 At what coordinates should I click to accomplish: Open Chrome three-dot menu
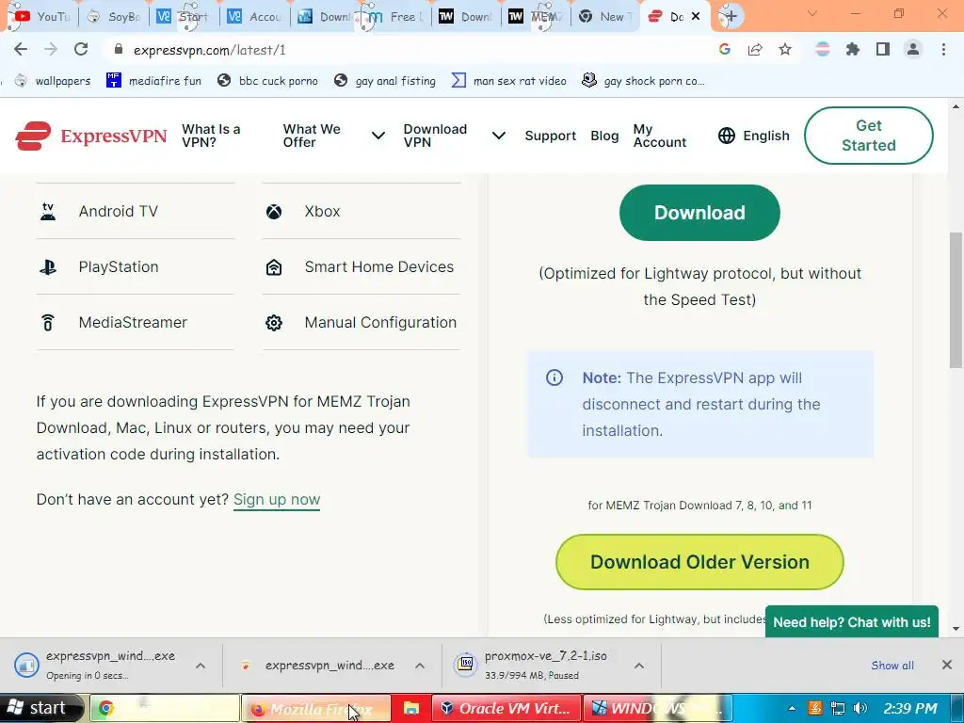943,50
